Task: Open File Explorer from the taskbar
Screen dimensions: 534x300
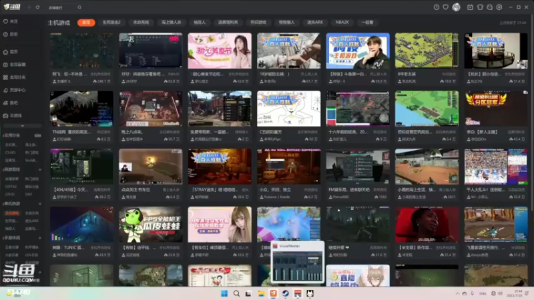Action: click(x=261, y=293)
